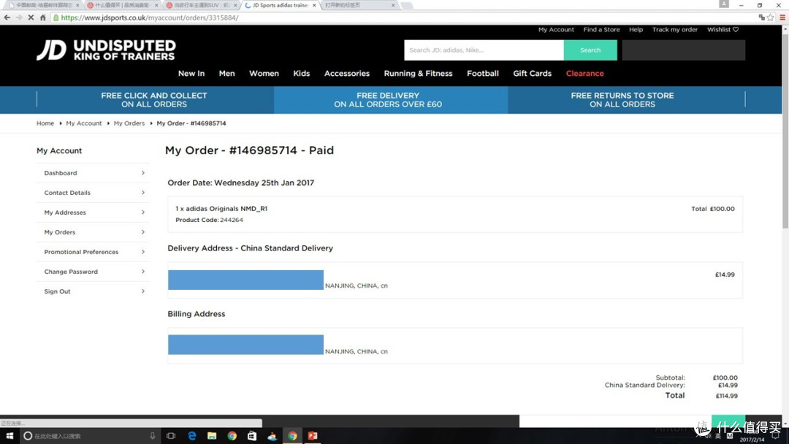Click the Help link
This screenshot has width=789, height=444.
[x=636, y=30]
